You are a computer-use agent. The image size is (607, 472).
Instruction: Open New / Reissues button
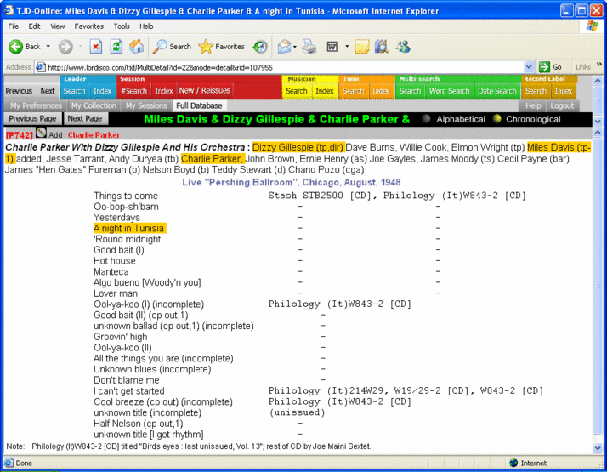(x=205, y=91)
